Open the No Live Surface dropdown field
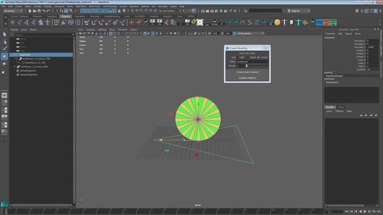 167,11
